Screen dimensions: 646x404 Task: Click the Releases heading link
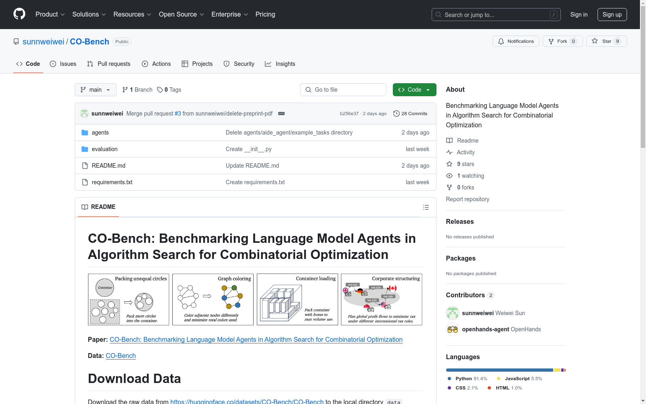tap(460, 221)
